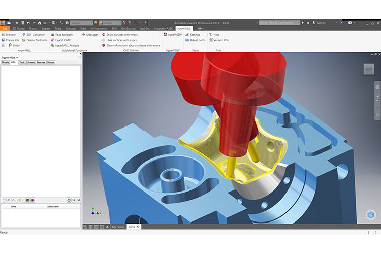The height and width of the screenshot is (254, 381).
Task: Close the hyperMILL browser panel
Action: pyautogui.click(x=81, y=54)
